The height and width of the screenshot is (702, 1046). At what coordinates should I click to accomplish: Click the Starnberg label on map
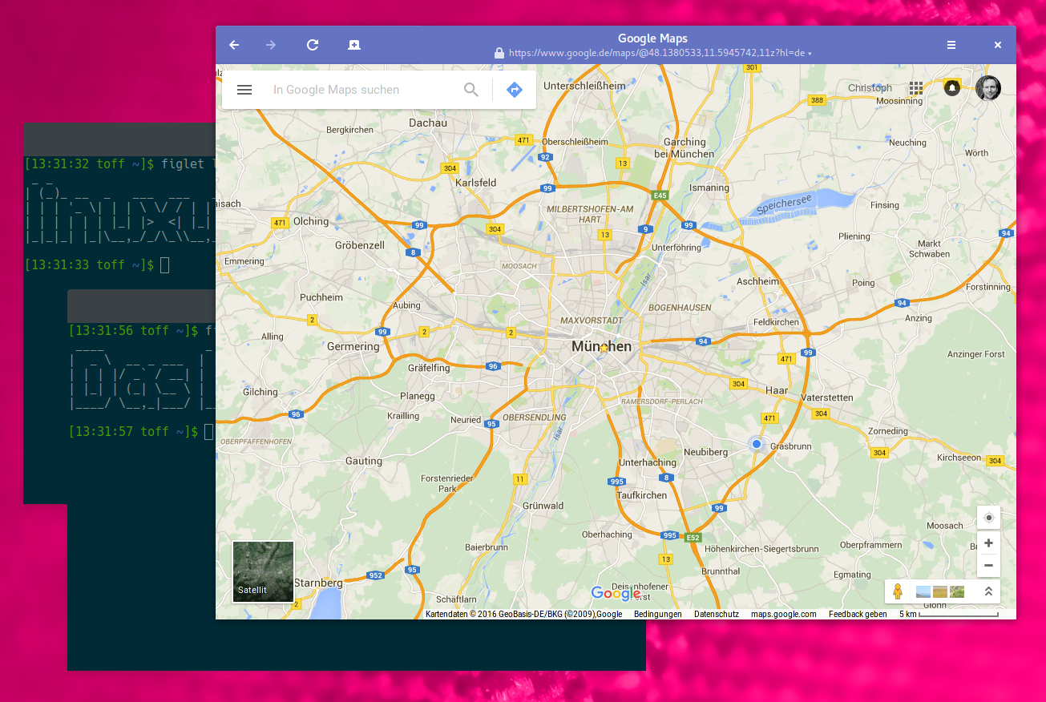(x=318, y=583)
